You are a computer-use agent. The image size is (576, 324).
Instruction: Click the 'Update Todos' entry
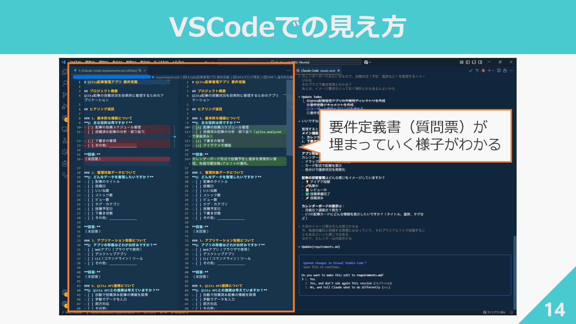pyautogui.click(x=311, y=97)
